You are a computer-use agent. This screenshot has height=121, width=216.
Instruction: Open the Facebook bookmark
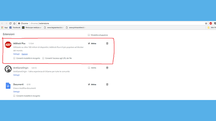tap(15, 28)
